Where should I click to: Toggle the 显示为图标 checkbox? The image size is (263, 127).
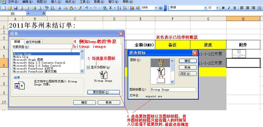point(88,67)
